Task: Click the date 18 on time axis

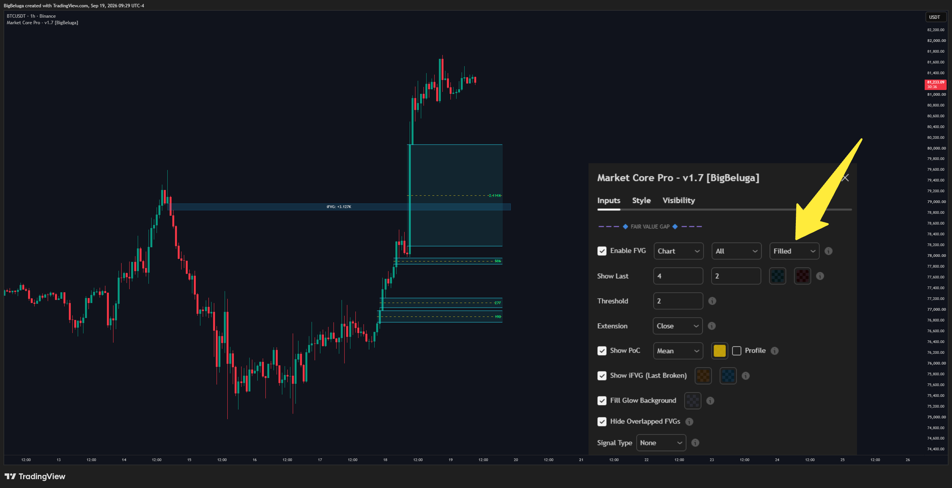Action: tap(385, 460)
